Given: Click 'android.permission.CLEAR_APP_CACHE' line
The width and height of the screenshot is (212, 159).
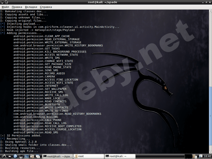Looking at the screenshot, I should point(42,36).
